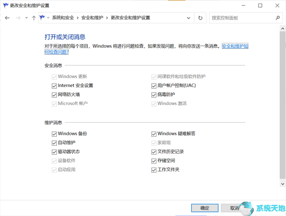Uncheck the 病毒防护 checkbox
Viewport: 286px width, 216px height.
(154, 95)
